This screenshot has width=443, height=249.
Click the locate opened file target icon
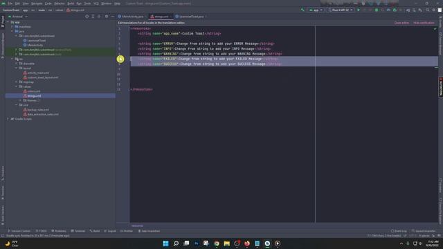(x=87, y=17)
